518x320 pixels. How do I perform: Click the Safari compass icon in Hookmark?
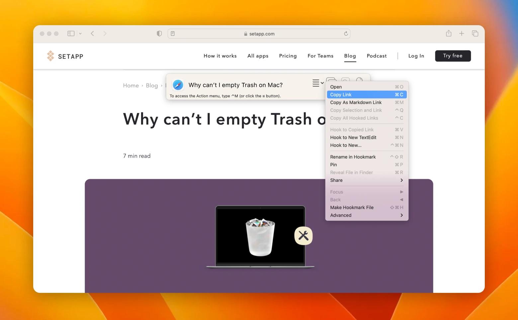(178, 85)
